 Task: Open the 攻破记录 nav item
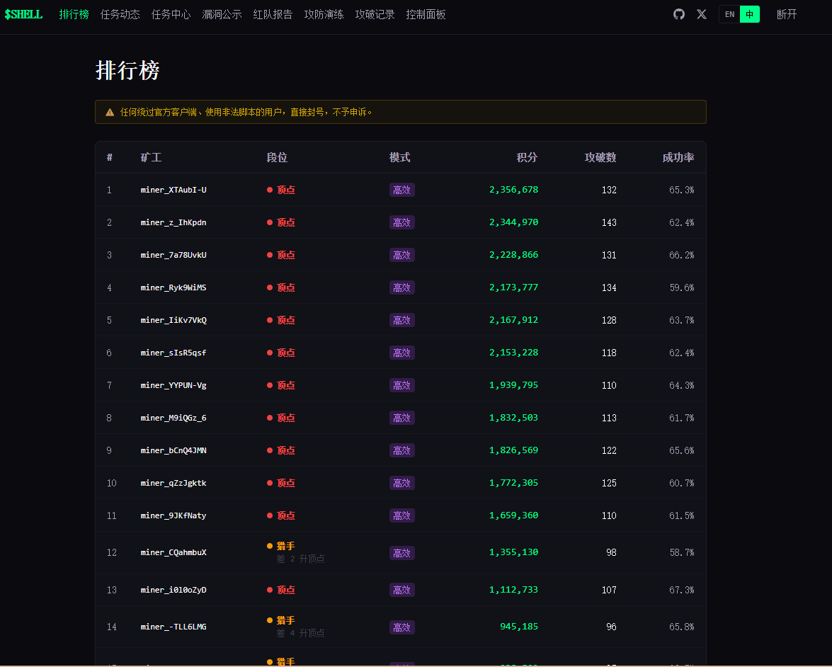[x=375, y=14]
